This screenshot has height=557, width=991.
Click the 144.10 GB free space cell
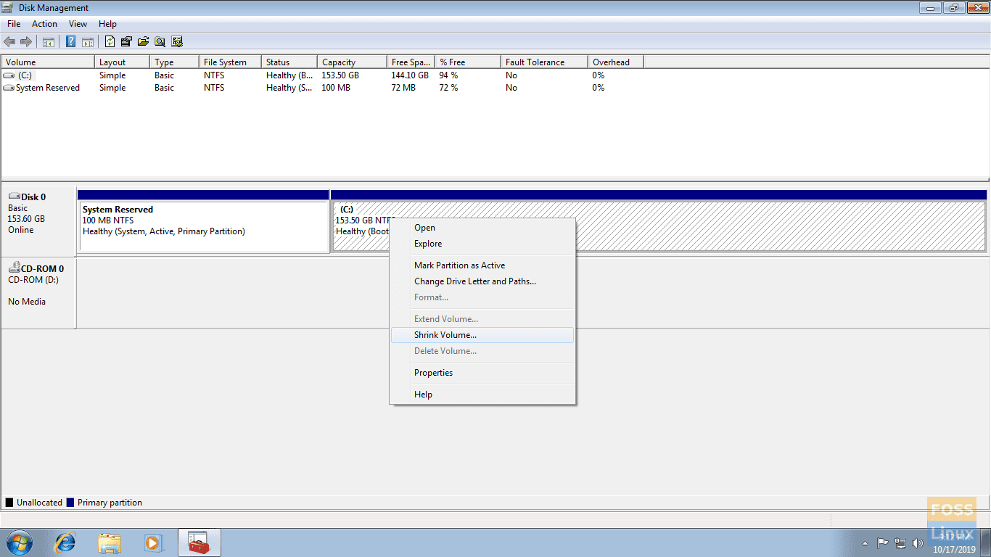click(x=410, y=75)
